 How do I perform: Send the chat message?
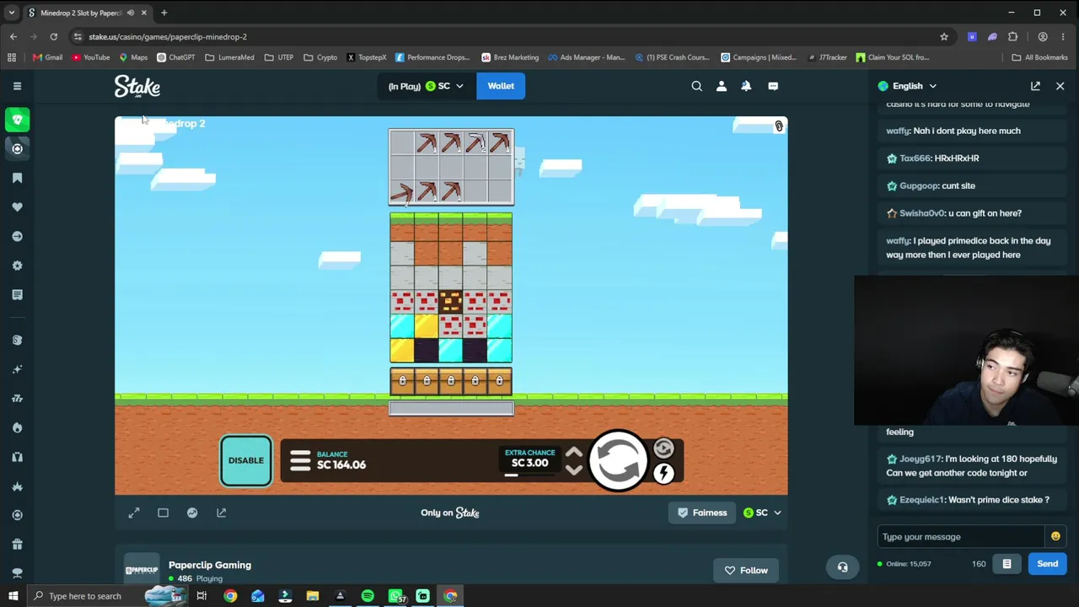(1047, 564)
